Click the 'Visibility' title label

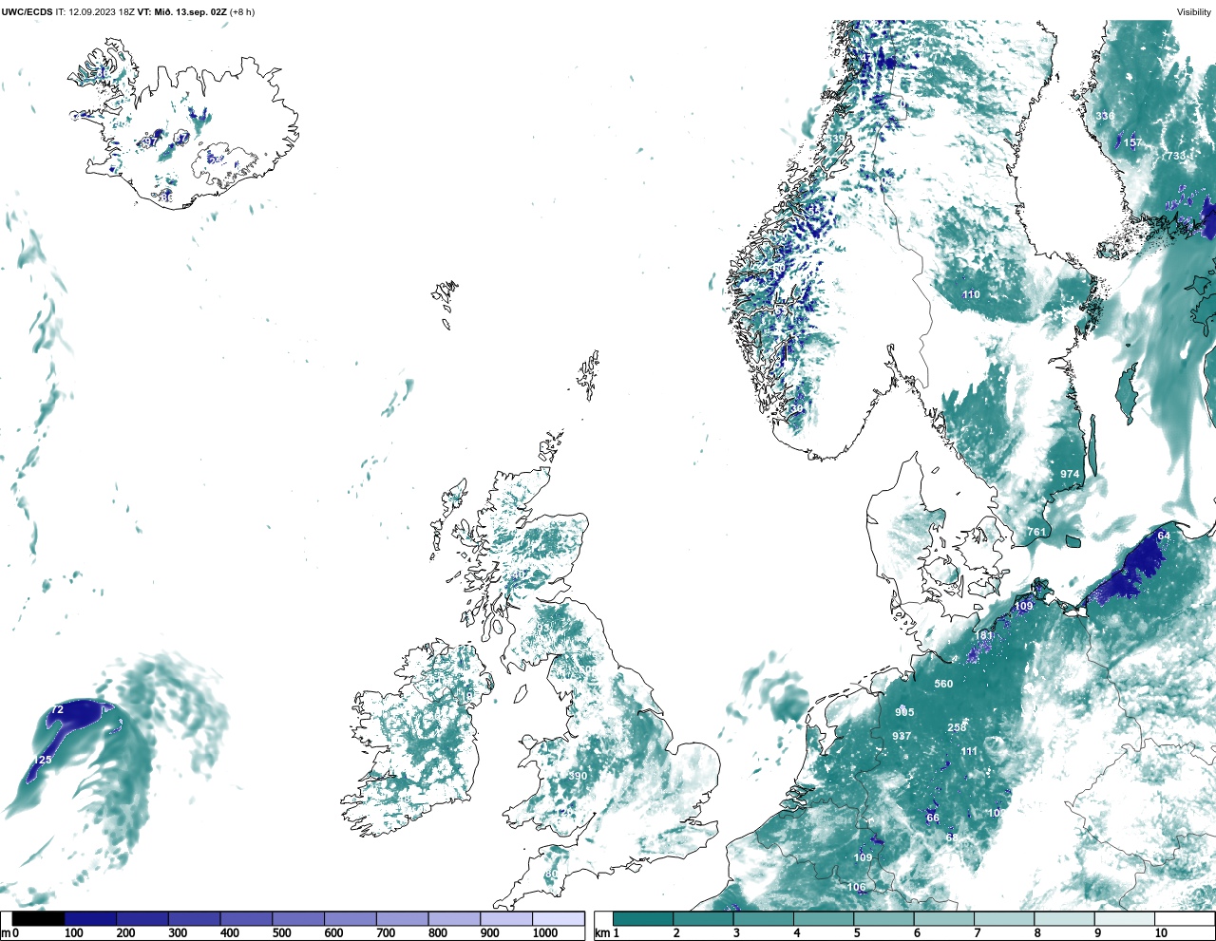(x=1194, y=12)
